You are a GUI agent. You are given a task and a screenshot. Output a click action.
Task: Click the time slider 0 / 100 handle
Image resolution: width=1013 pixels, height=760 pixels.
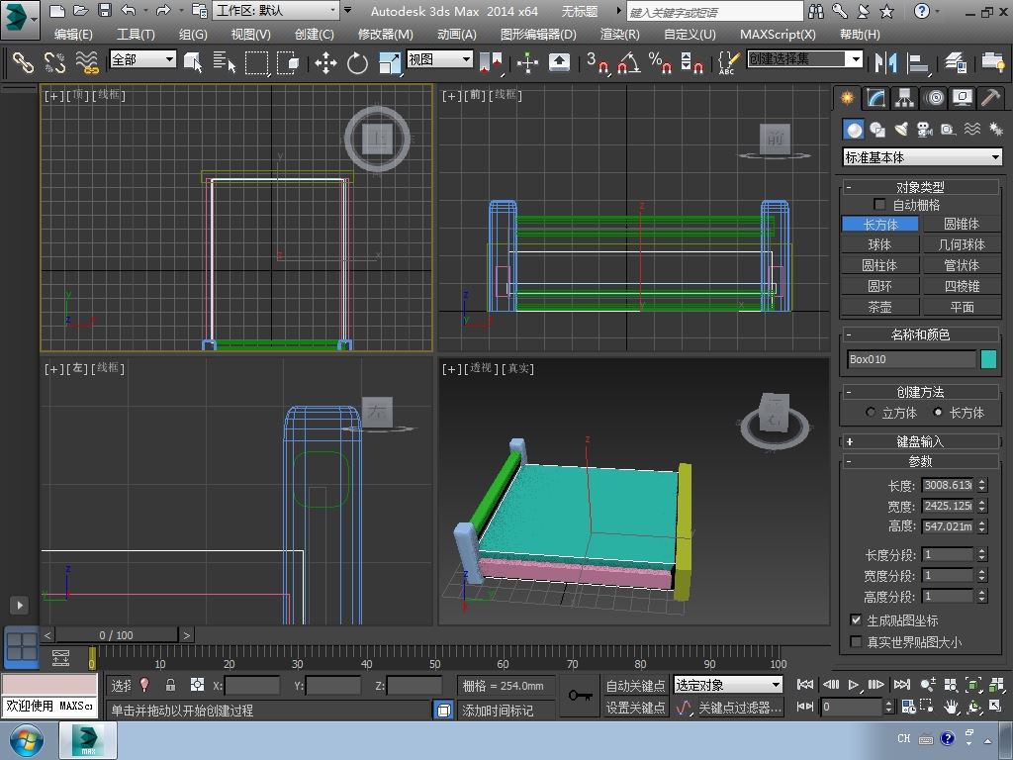click(117, 635)
